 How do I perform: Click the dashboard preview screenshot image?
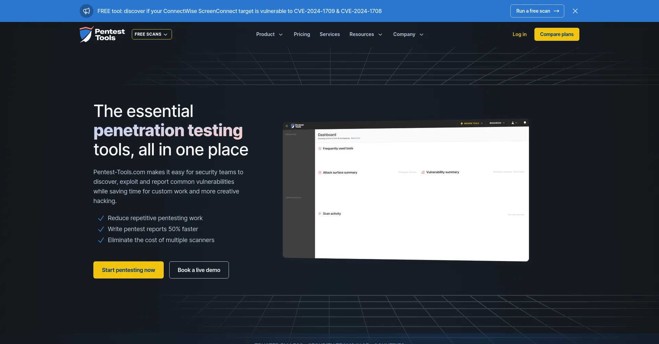[x=406, y=190]
